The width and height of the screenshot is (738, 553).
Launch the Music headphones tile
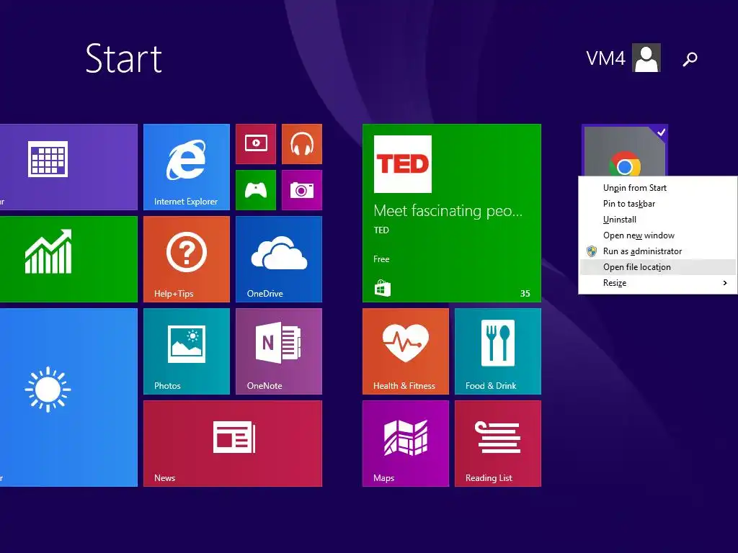point(302,144)
